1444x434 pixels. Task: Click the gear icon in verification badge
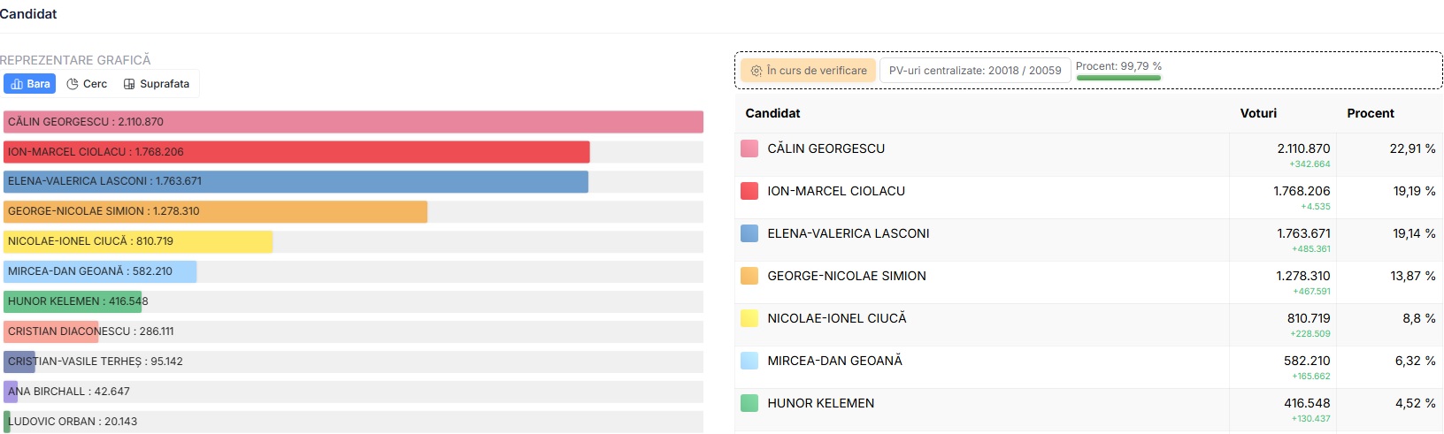[757, 71]
